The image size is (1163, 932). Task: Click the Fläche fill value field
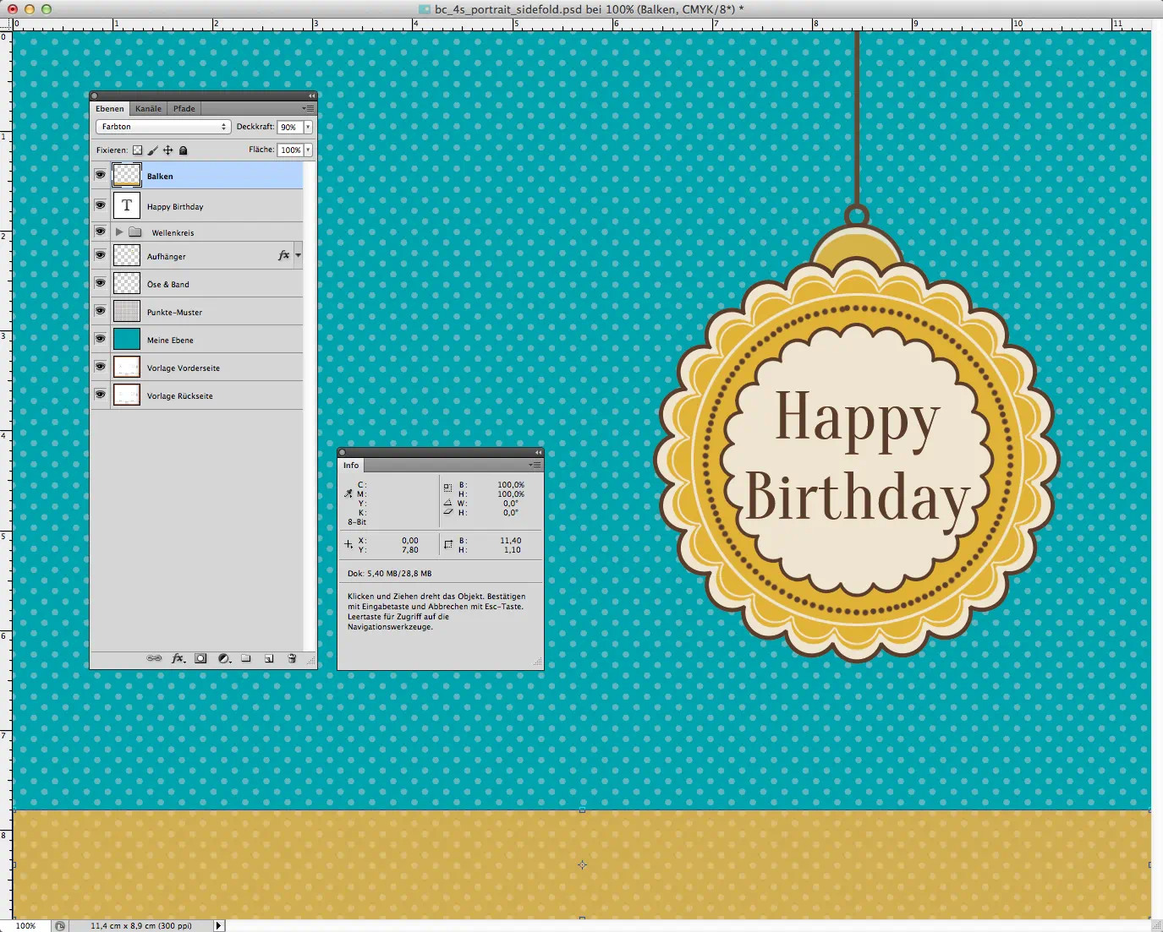pyautogui.click(x=290, y=150)
